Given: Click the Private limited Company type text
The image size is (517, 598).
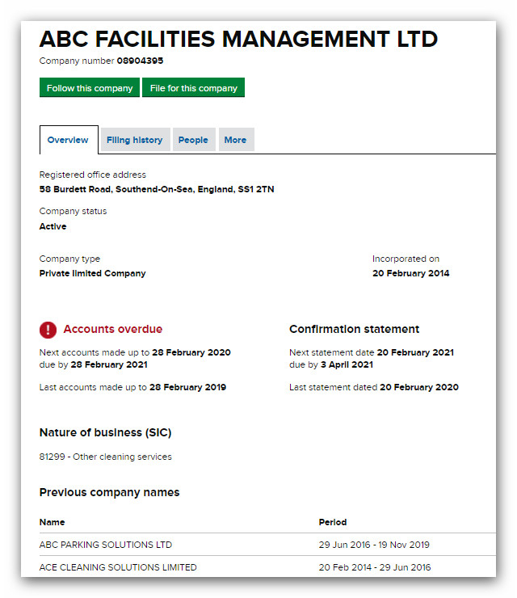Looking at the screenshot, I should [92, 274].
